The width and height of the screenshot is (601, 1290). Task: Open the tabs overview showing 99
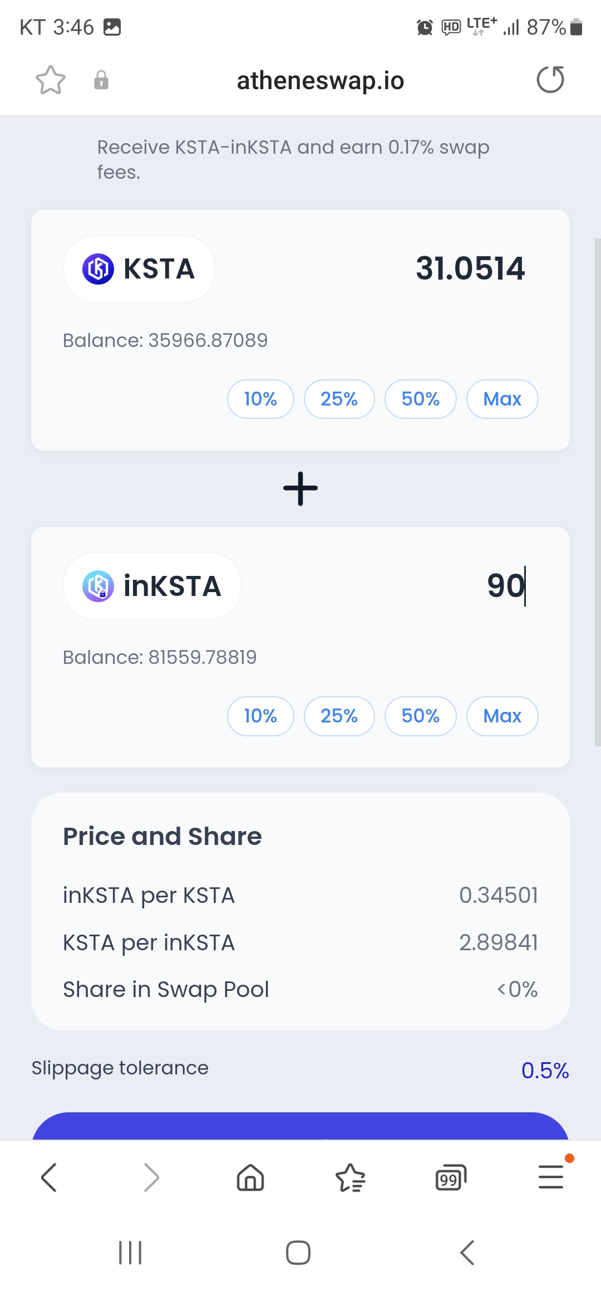pyautogui.click(x=451, y=1177)
